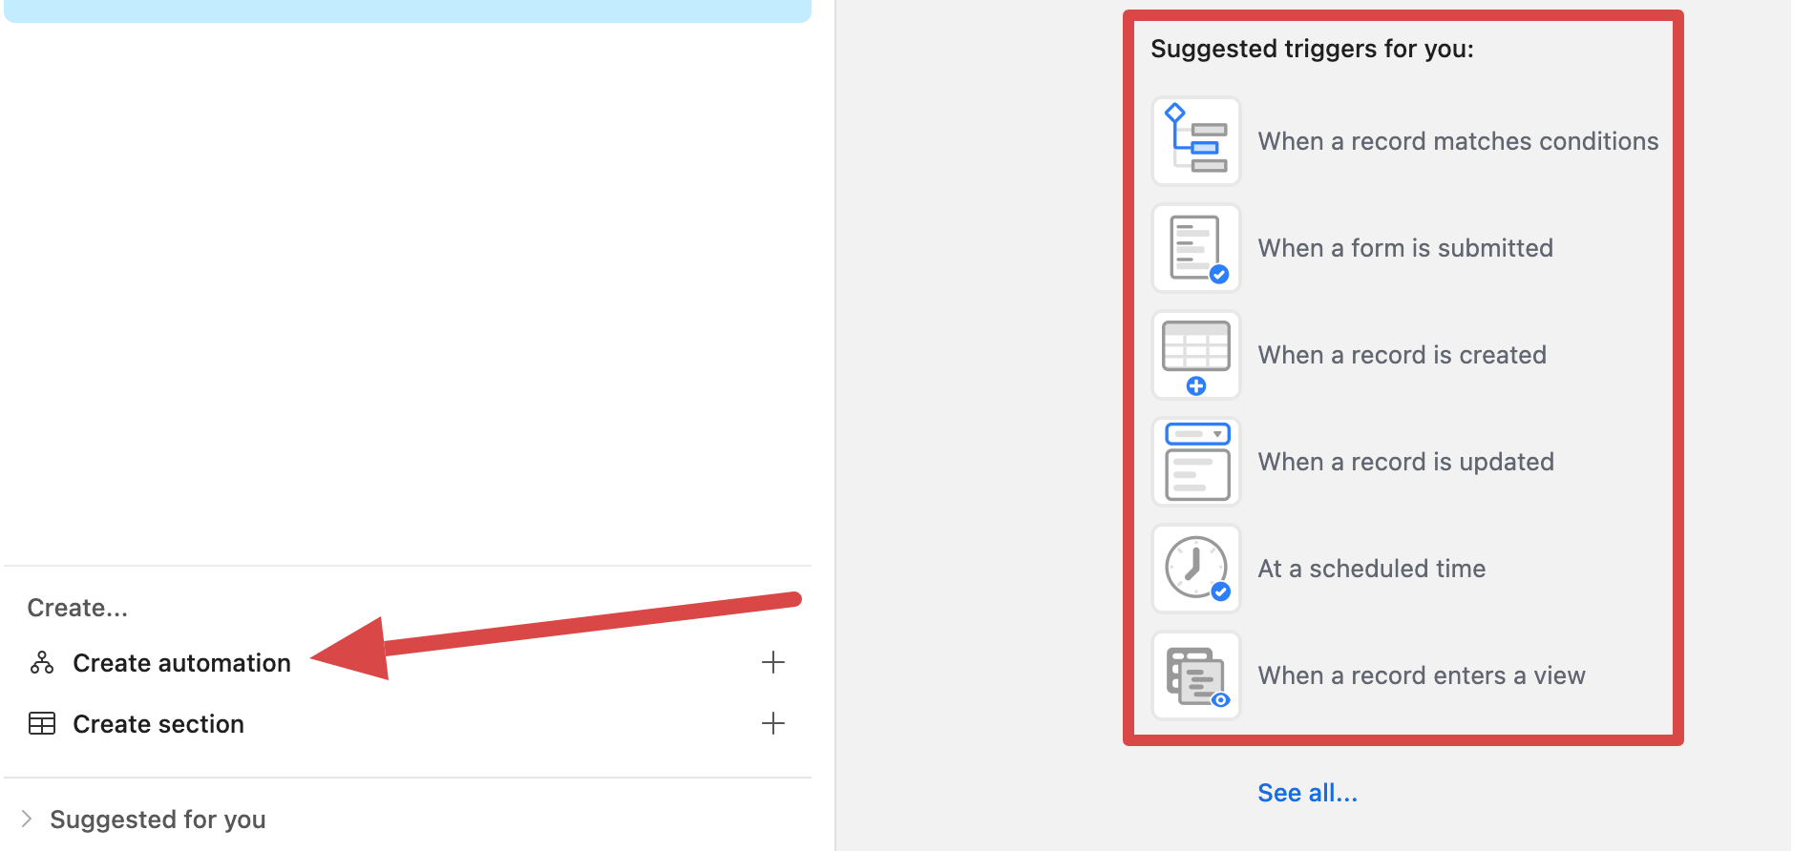Click the automation icon beside Create automation

coord(42,663)
